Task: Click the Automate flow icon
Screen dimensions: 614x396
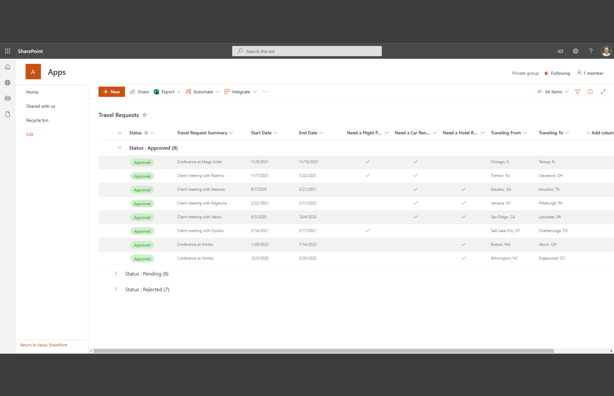Action: tap(188, 92)
